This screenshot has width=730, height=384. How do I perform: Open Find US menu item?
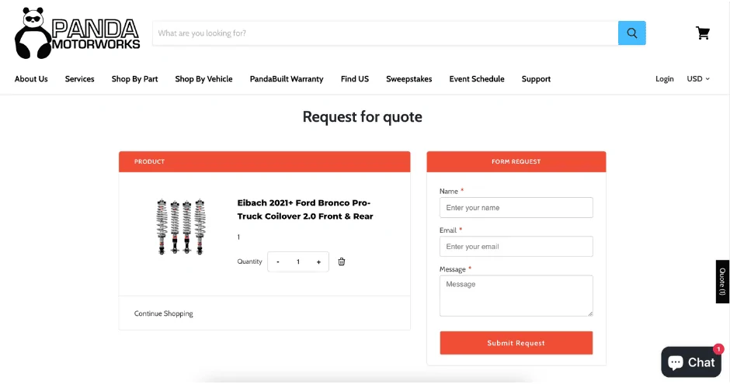coord(355,79)
